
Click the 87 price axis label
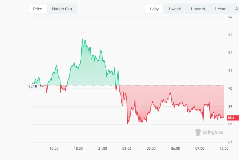click(230, 142)
